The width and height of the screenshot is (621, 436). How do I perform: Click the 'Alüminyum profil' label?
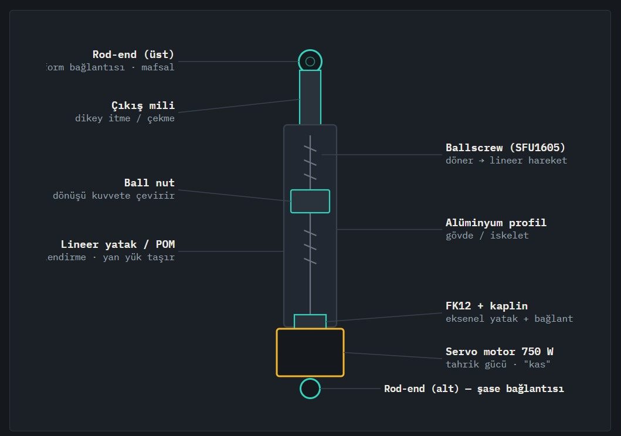coord(496,223)
